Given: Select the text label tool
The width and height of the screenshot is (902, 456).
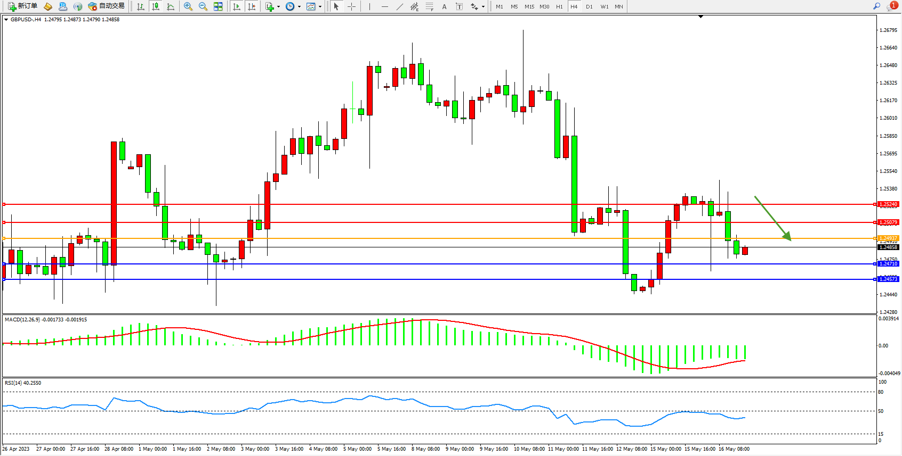Looking at the screenshot, I should pos(460,6).
